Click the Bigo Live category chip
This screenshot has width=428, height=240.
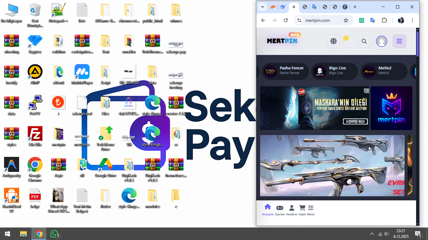click(x=334, y=70)
